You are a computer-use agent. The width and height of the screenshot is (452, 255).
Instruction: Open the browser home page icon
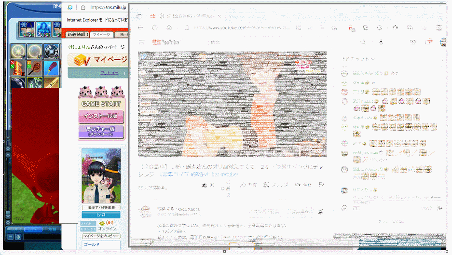point(169,27)
